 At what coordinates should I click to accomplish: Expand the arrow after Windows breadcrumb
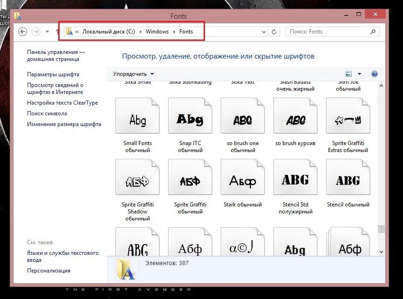pos(174,32)
